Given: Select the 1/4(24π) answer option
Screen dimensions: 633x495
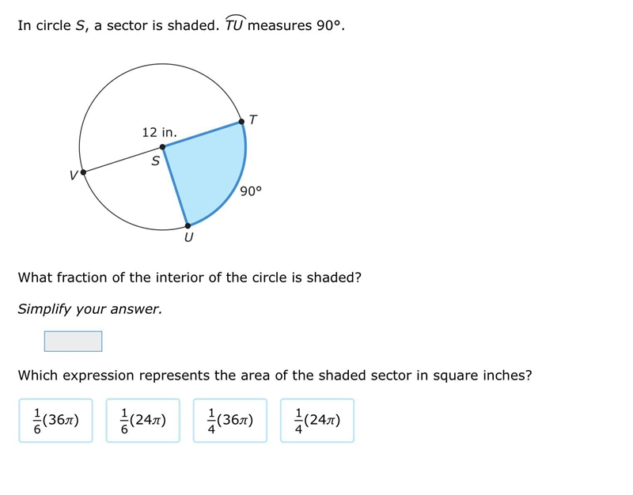Looking at the screenshot, I should [317, 421].
